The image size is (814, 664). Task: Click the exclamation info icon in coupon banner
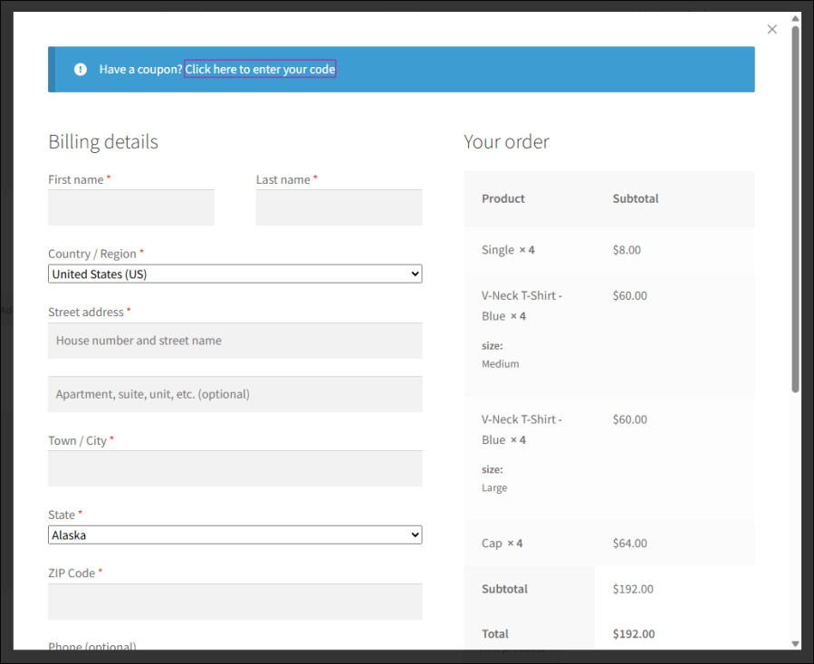click(x=81, y=69)
